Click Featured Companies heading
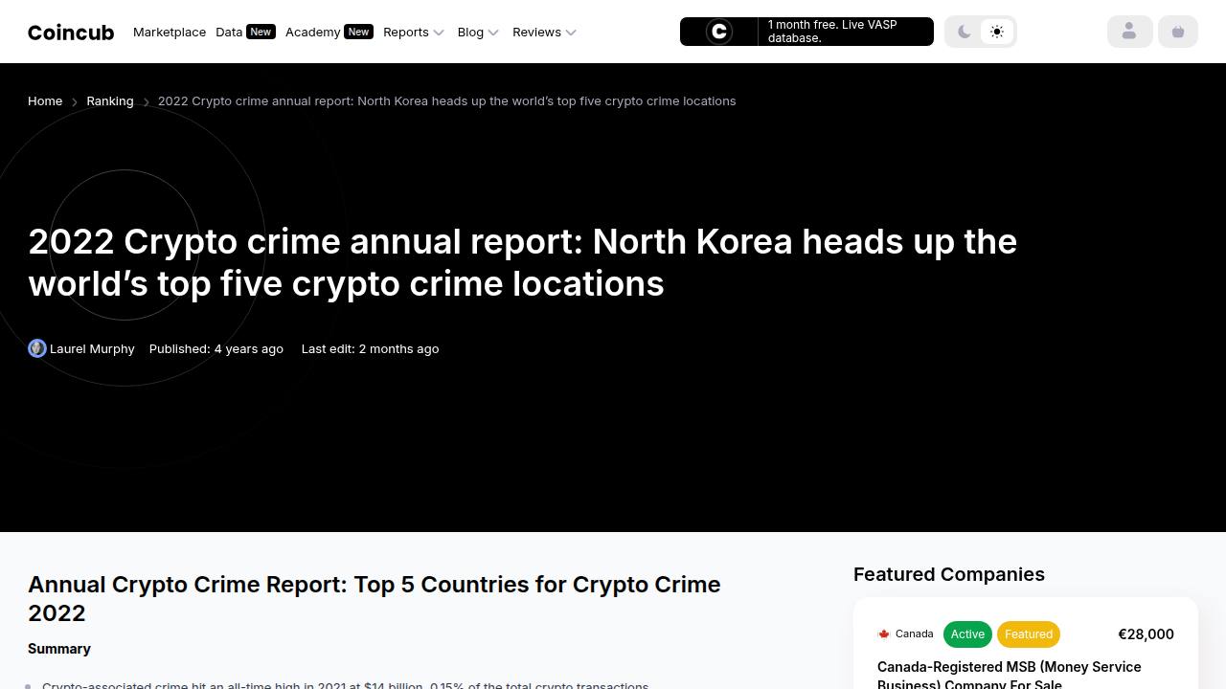 coord(949,574)
